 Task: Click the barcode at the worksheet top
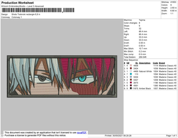tap(38, 10)
